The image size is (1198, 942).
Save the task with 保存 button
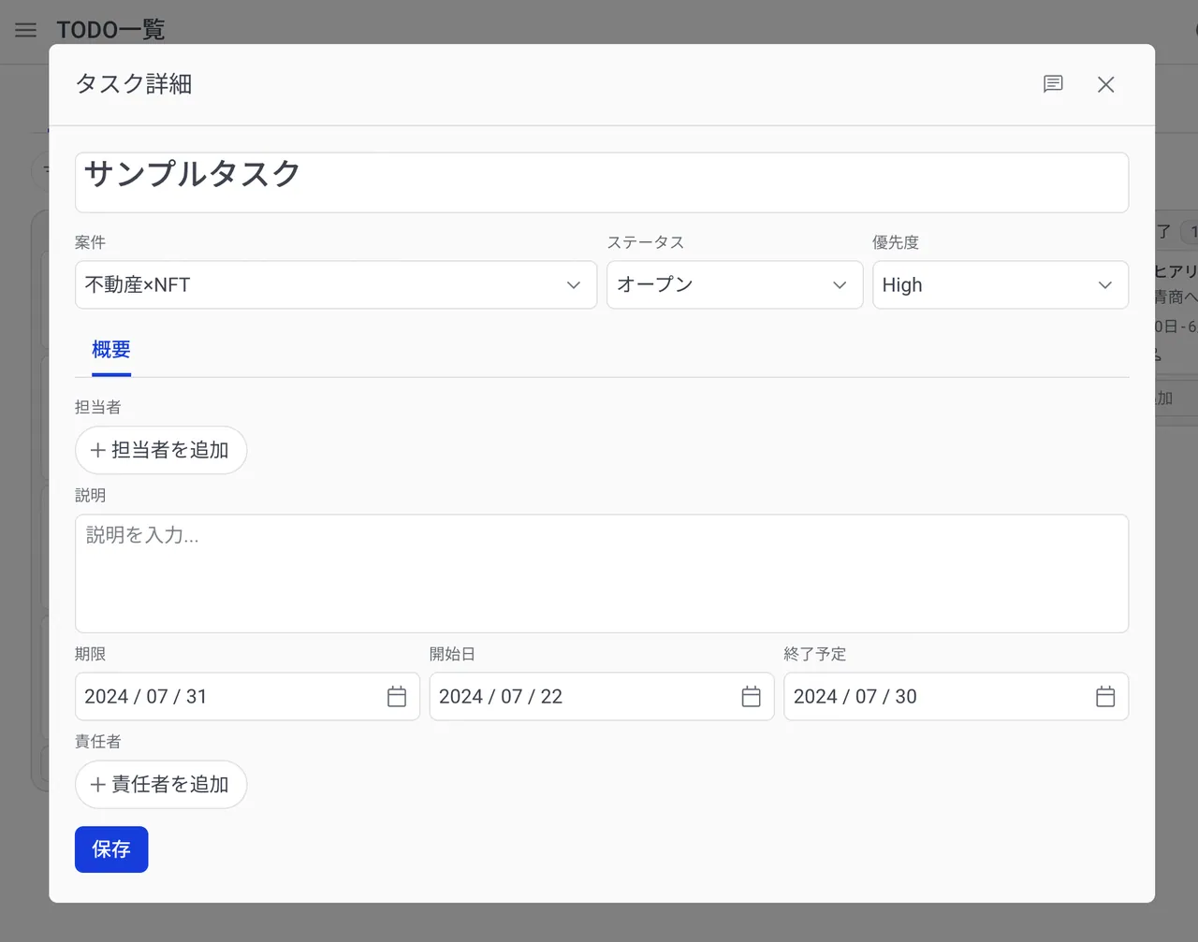111,849
